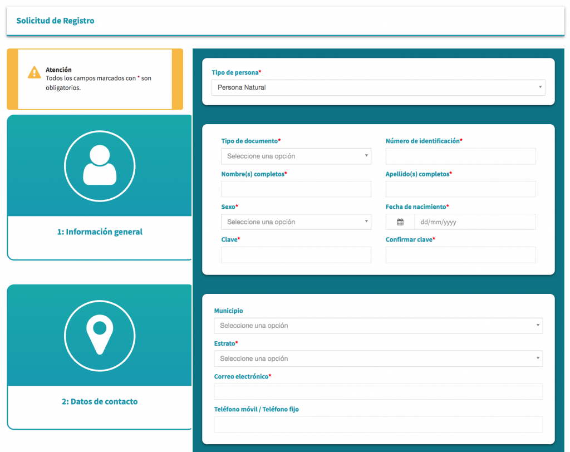570x452 pixels.
Task: Click the person profile icon
Action: click(x=100, y=165)
